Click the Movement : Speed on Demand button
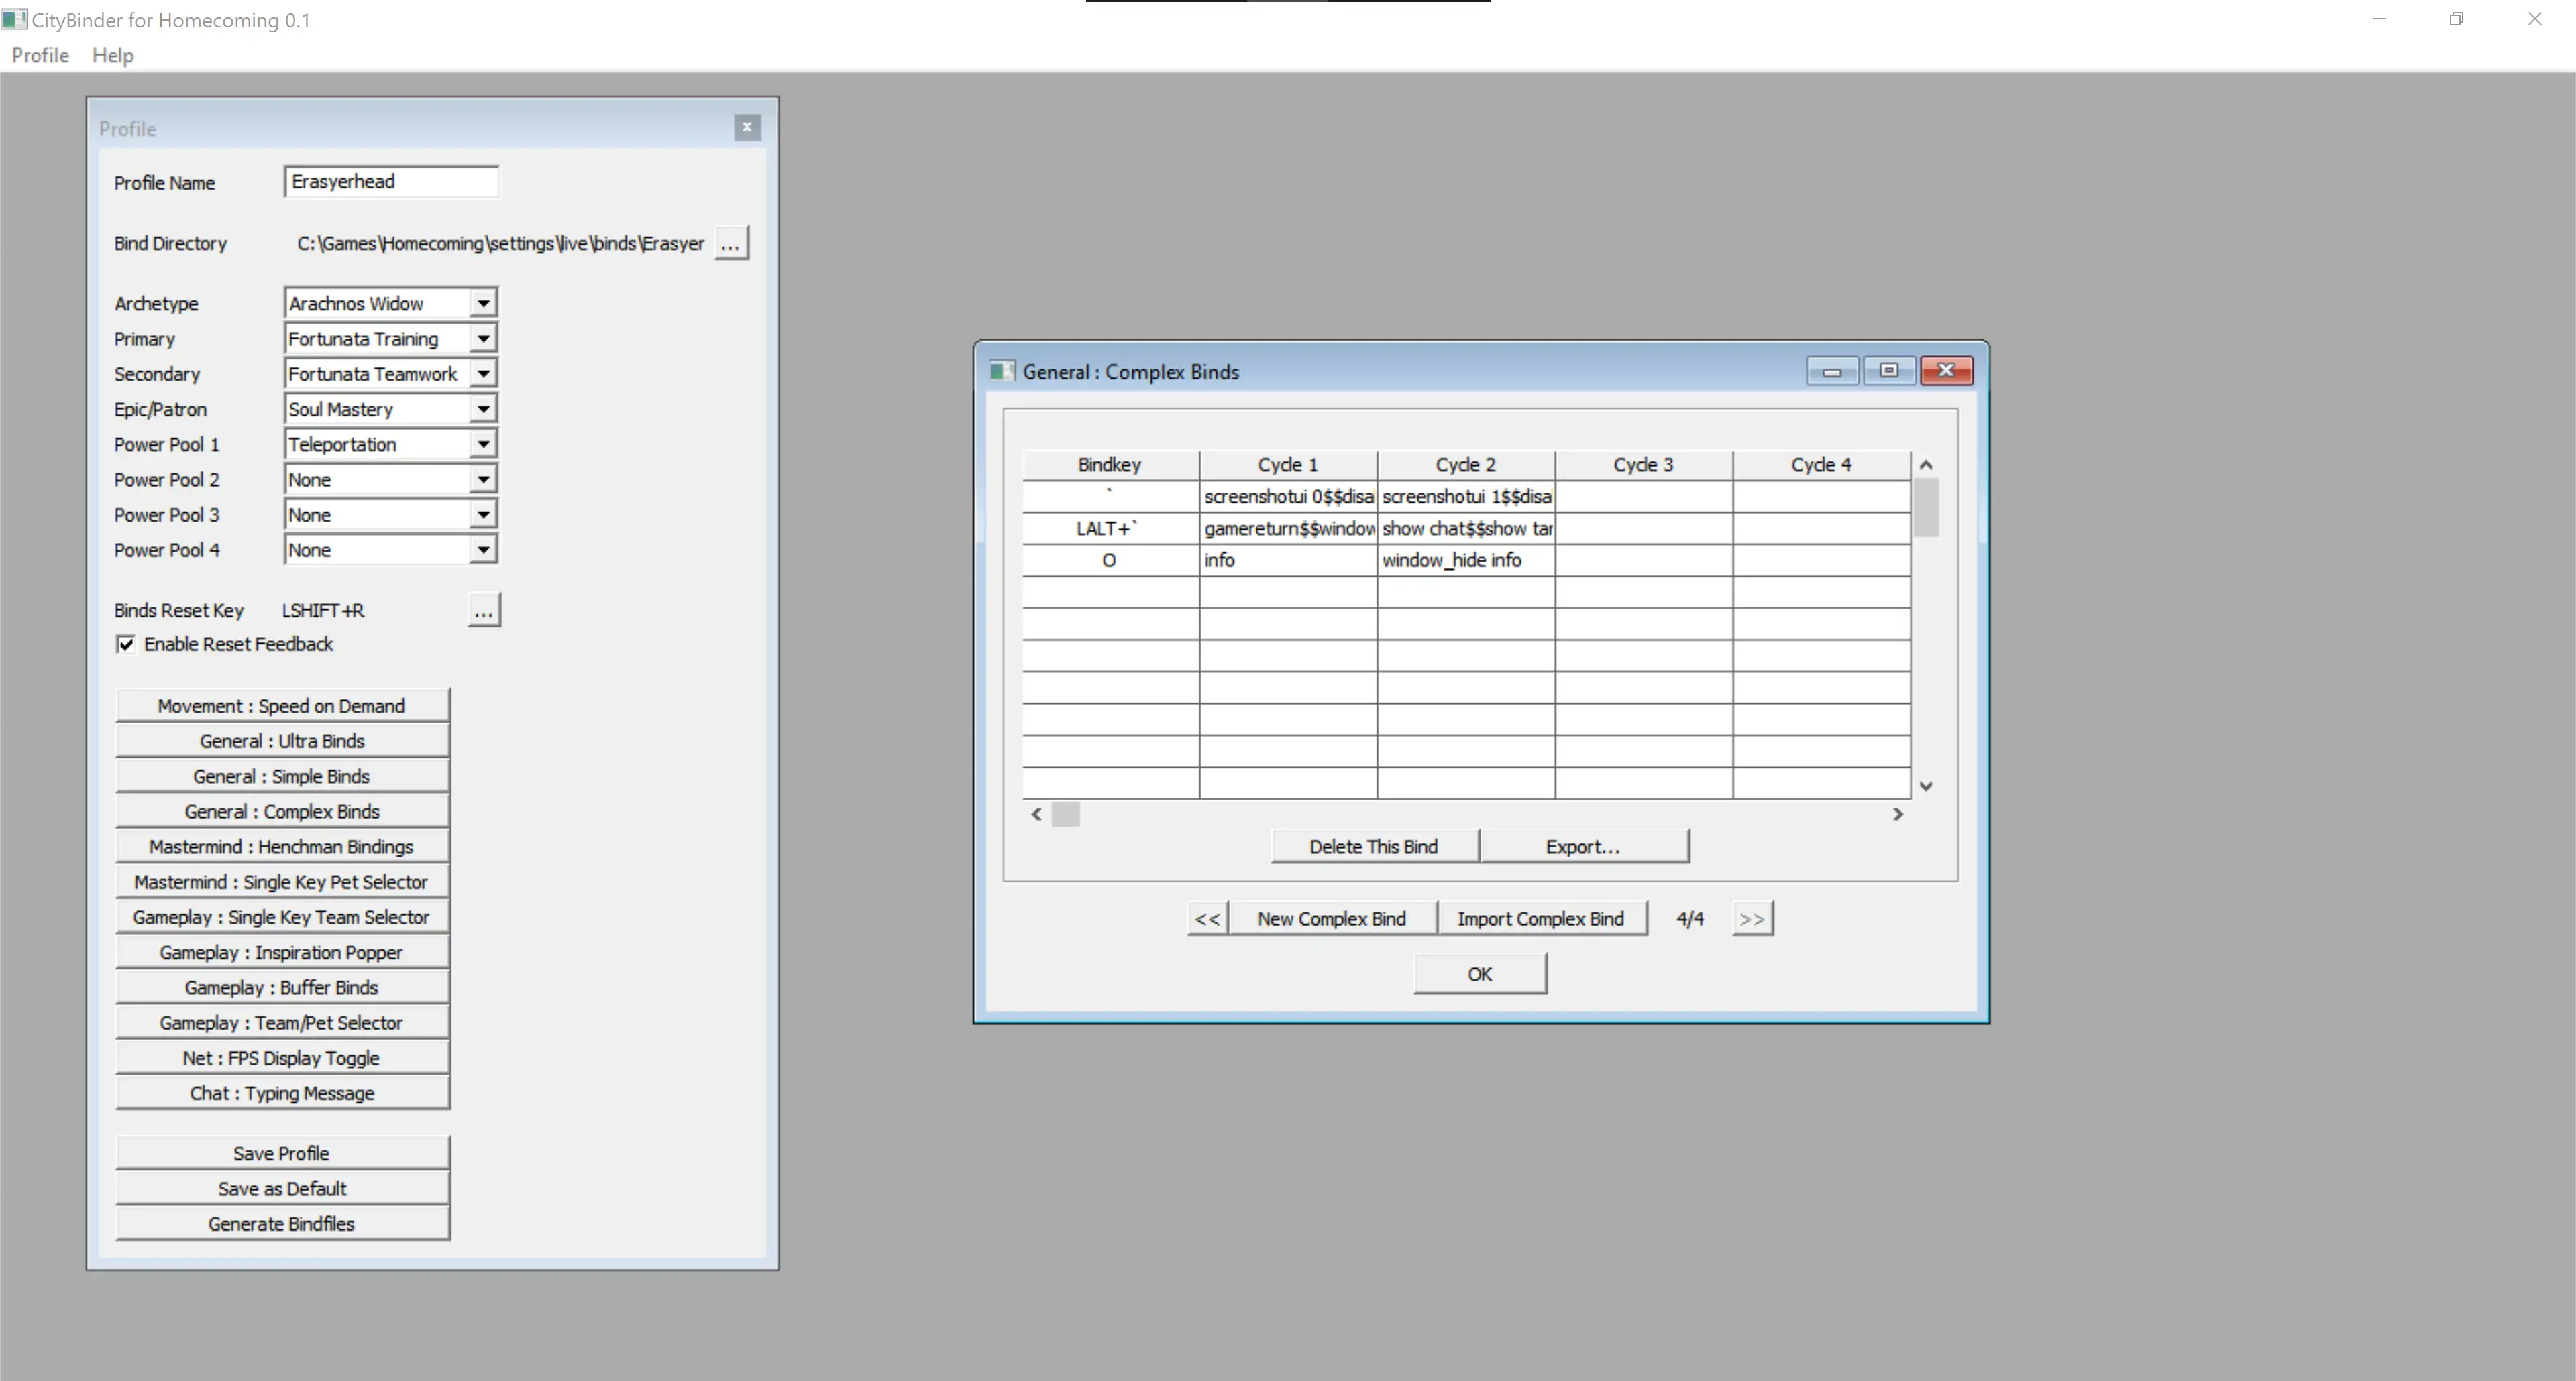Viewport: 2576px width, 1381px height. 281,705
